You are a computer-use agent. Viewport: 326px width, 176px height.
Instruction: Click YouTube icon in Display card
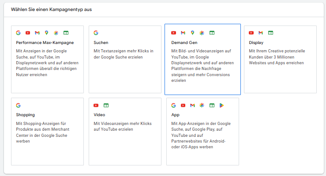(251, 33)
